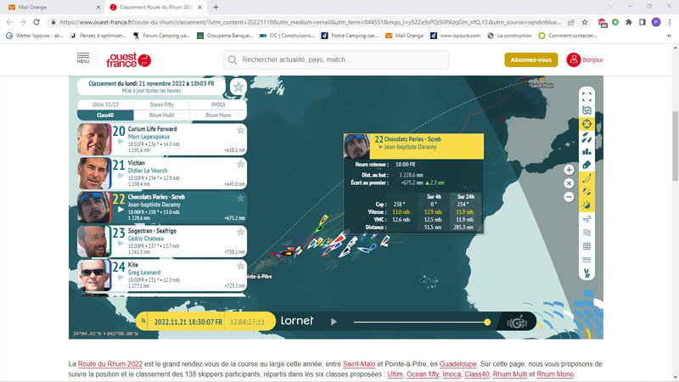
Task: Star the Sogestran - Seafrigo entry
Action: click(x=240, y=232)
